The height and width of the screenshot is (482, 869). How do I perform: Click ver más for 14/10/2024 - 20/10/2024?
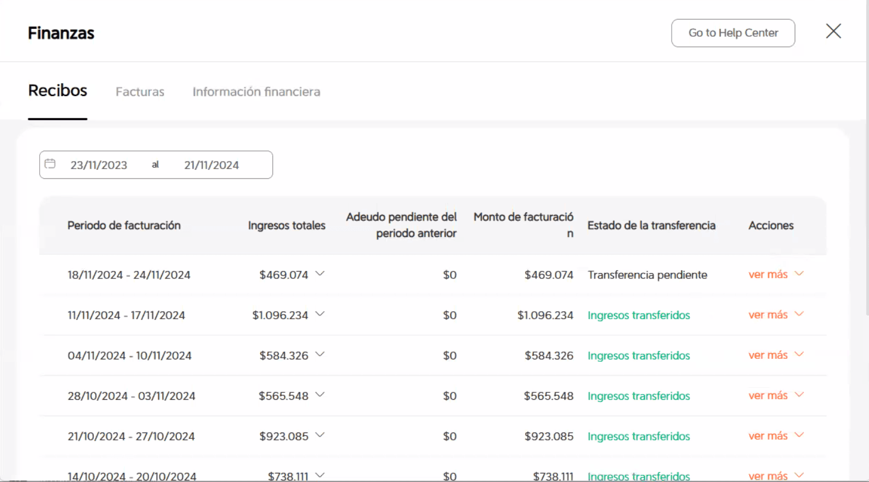point(775,476)
